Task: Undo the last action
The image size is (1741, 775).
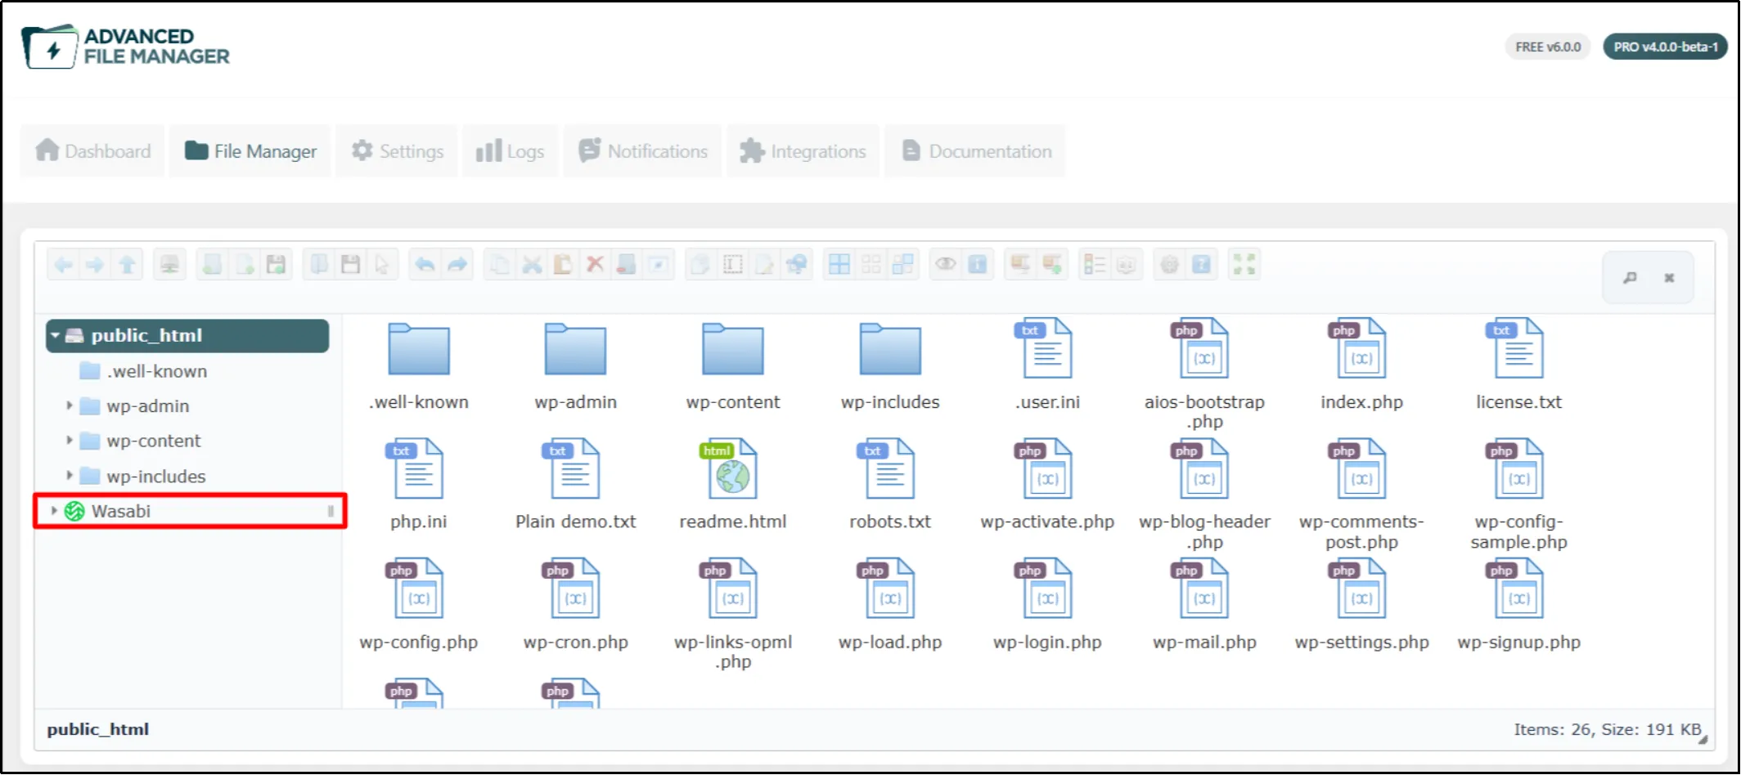Action: 425,264
